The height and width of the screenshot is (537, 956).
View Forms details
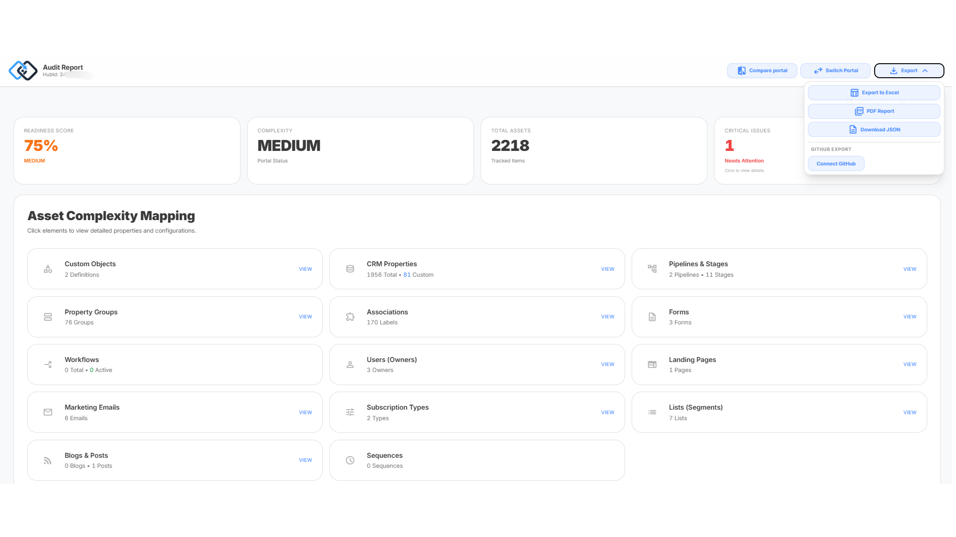tap(910, 317)
